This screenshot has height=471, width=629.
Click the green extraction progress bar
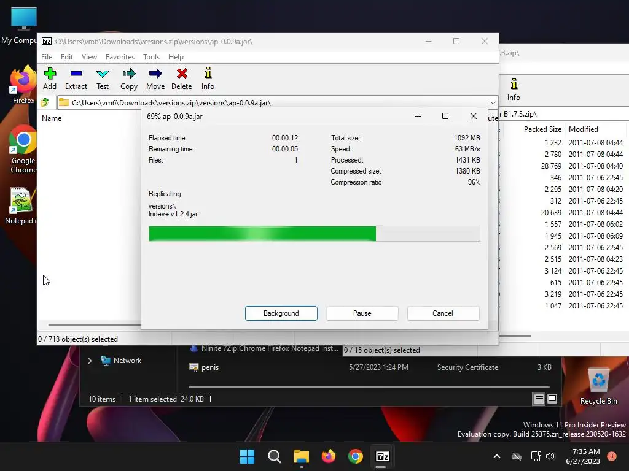point(314,234)
